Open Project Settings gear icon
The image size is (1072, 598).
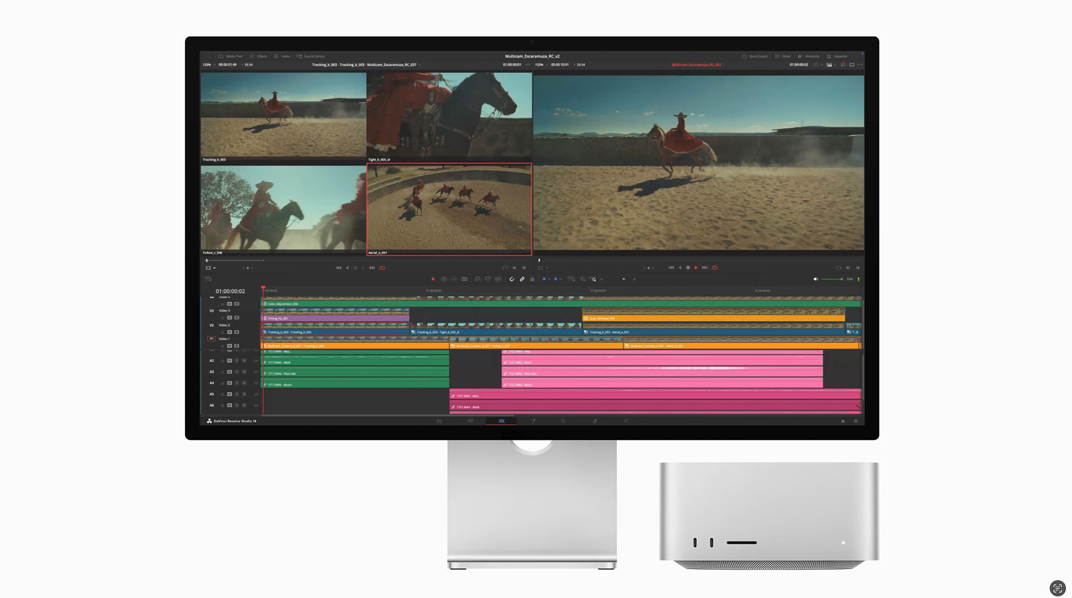855,421
